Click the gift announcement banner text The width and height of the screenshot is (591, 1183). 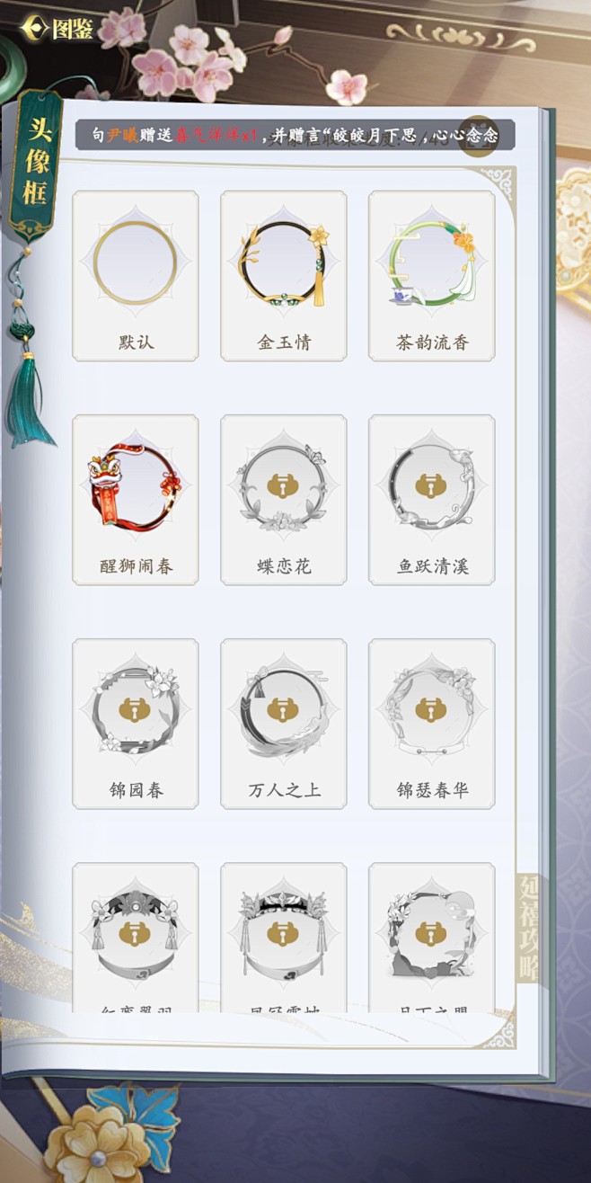pos(295,135)
